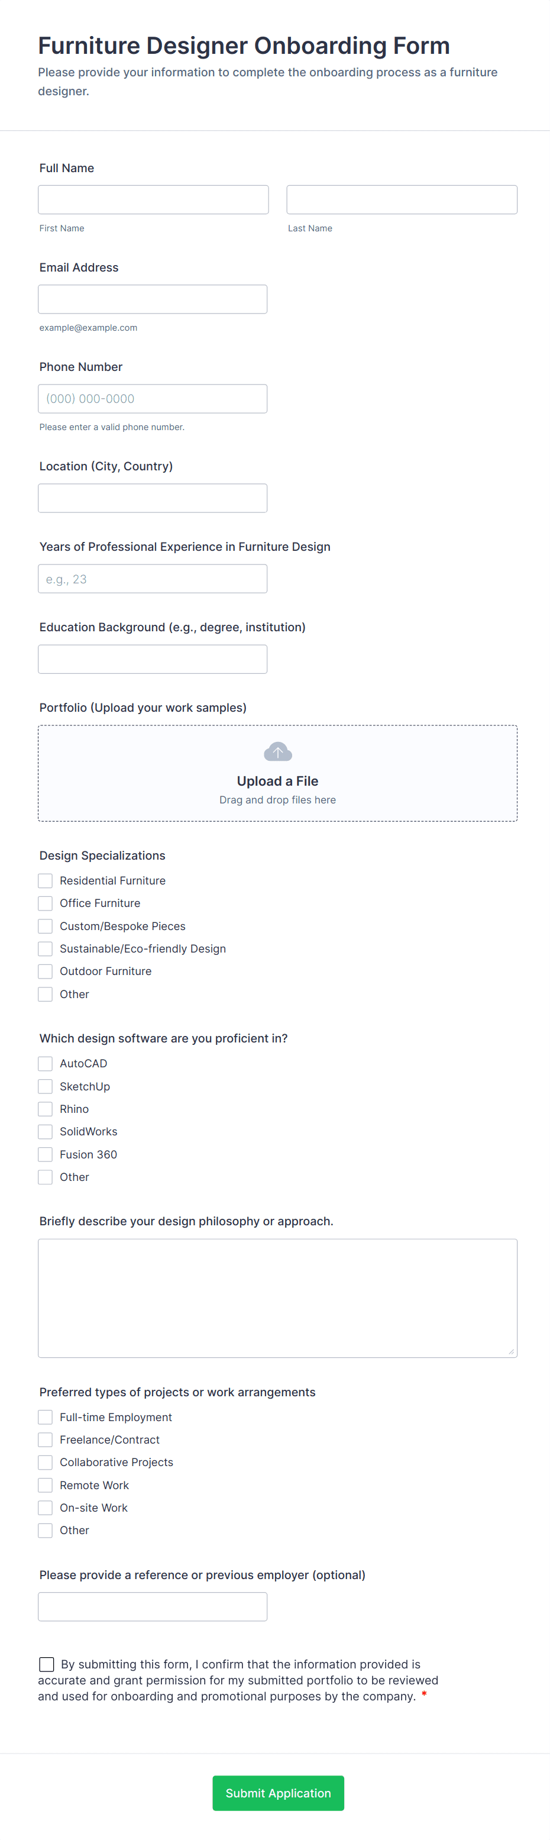
Task: Focus the Email Address field
Action: click(x=153, y=299)
